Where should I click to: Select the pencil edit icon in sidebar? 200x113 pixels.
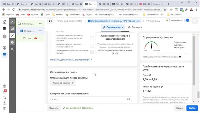[12, 35]
